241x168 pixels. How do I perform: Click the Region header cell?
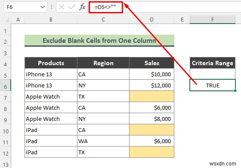tap(103, 63)
